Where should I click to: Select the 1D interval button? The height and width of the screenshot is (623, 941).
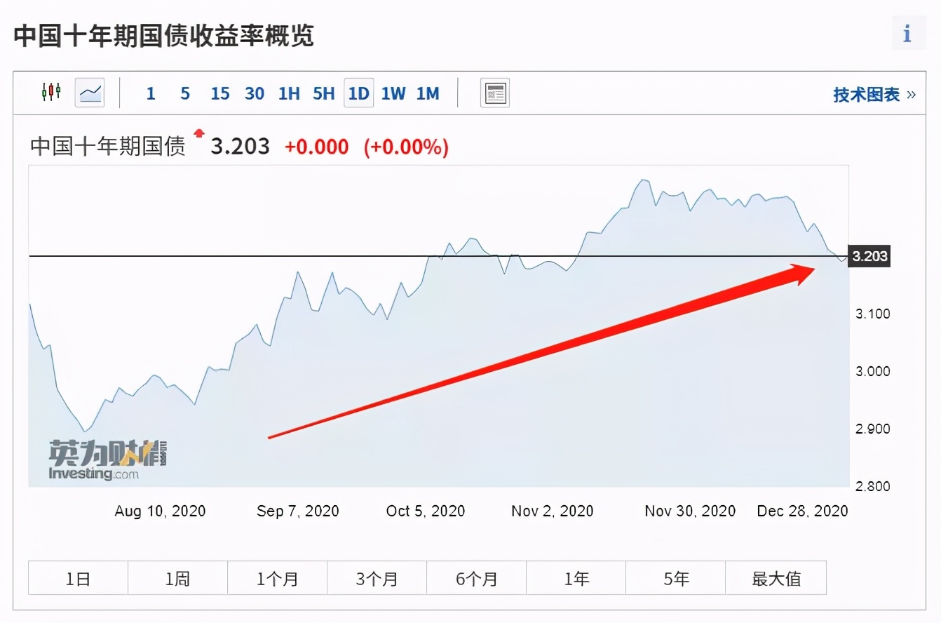pyautogui.click(x=358, y=93)
